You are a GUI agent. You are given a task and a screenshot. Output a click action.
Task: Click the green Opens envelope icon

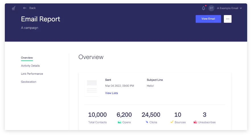[x=119, y=122]
